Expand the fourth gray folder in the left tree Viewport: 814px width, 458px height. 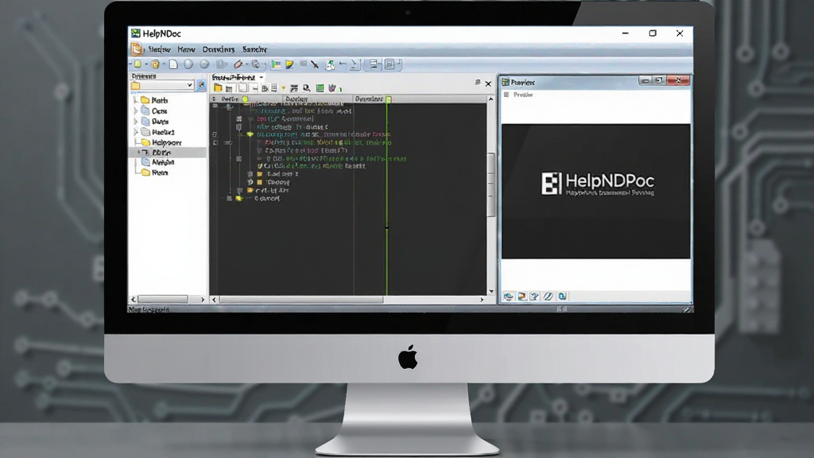click(x=136, y=132)
